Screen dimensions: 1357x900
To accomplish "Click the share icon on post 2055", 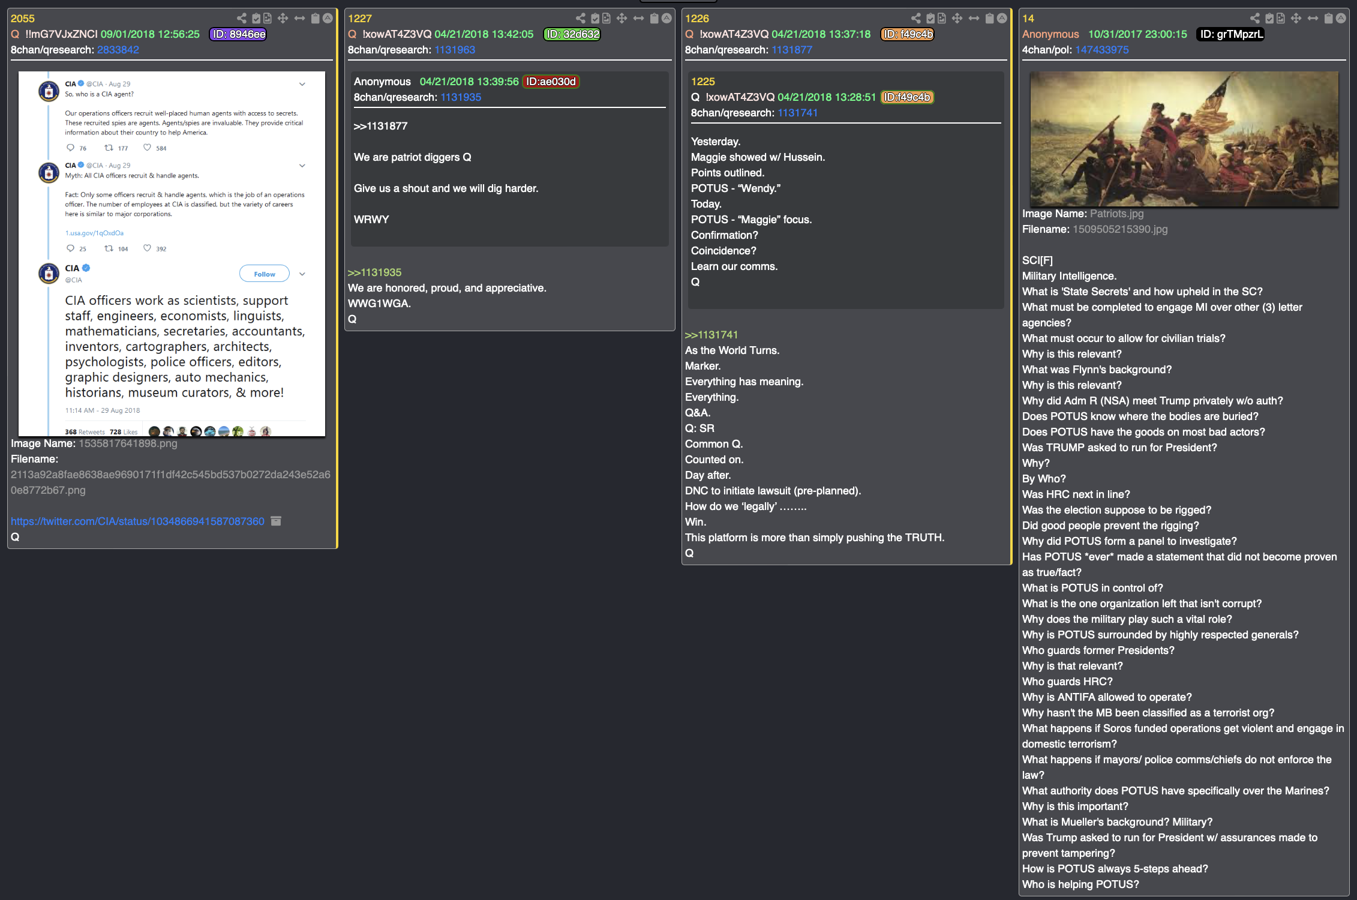I will (241, 19).
